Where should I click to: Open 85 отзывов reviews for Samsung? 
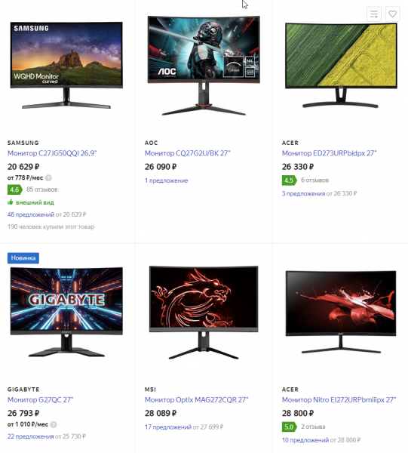42,190
